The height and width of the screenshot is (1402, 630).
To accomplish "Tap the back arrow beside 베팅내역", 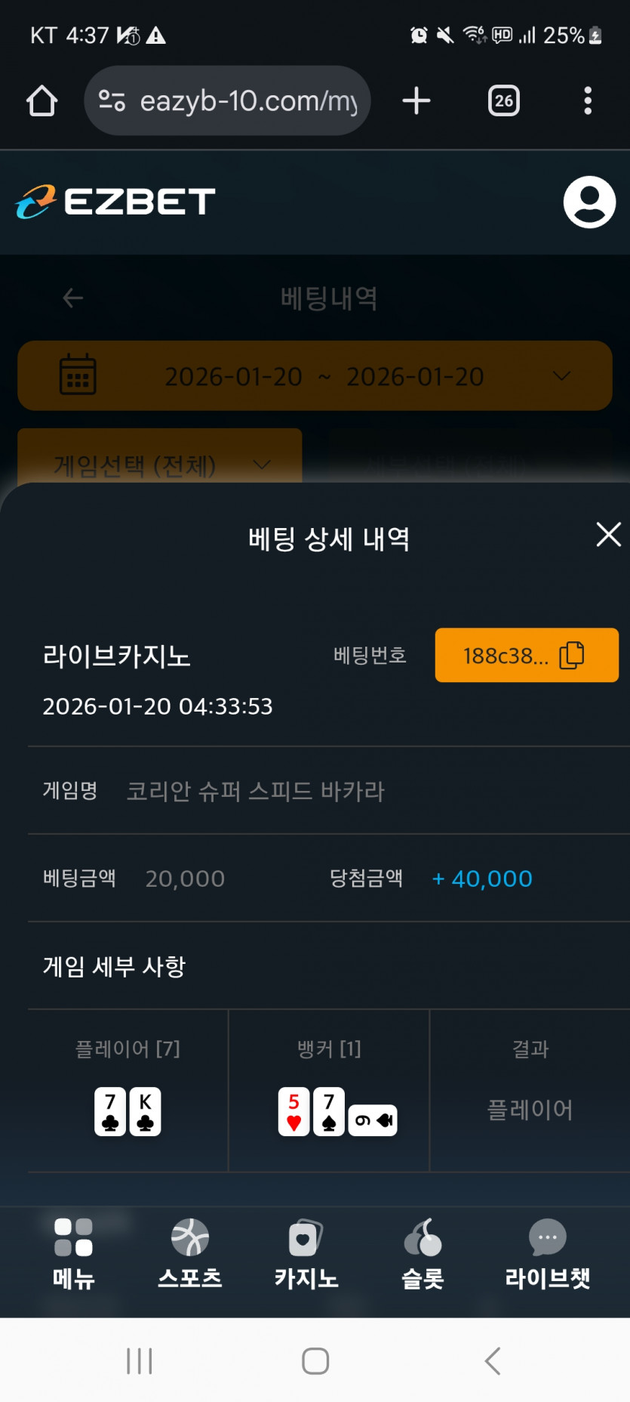I will [72, 298].
